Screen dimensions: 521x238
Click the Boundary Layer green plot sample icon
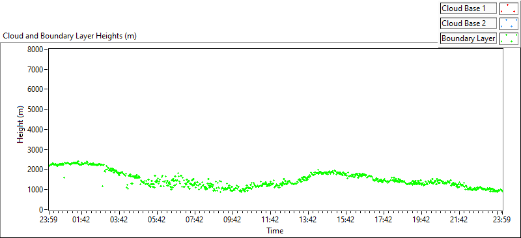click(x=509, y=38)
